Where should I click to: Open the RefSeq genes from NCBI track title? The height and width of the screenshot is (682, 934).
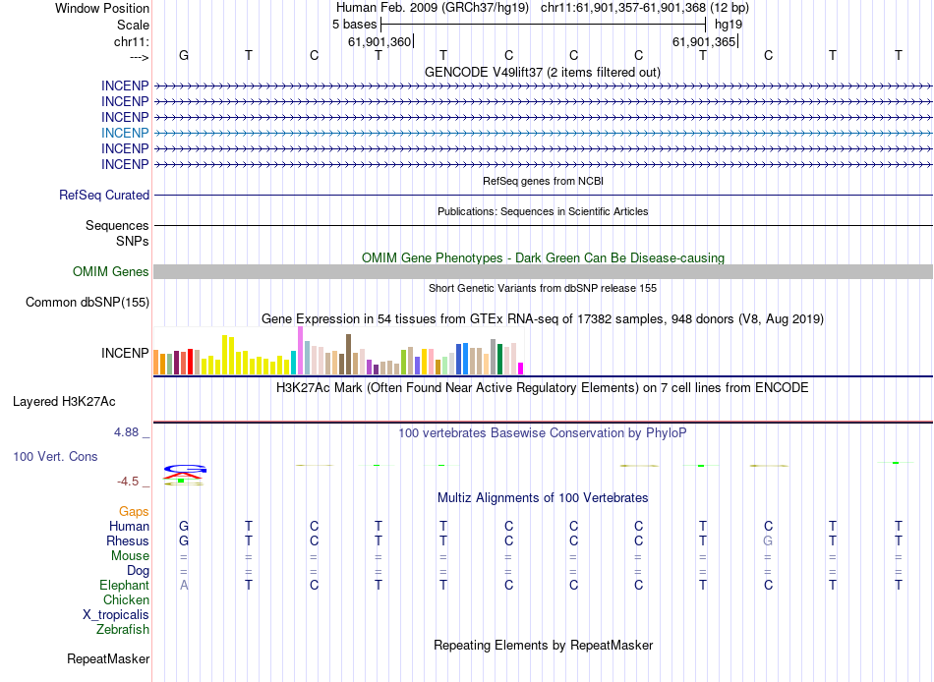[x=543, y=181]
